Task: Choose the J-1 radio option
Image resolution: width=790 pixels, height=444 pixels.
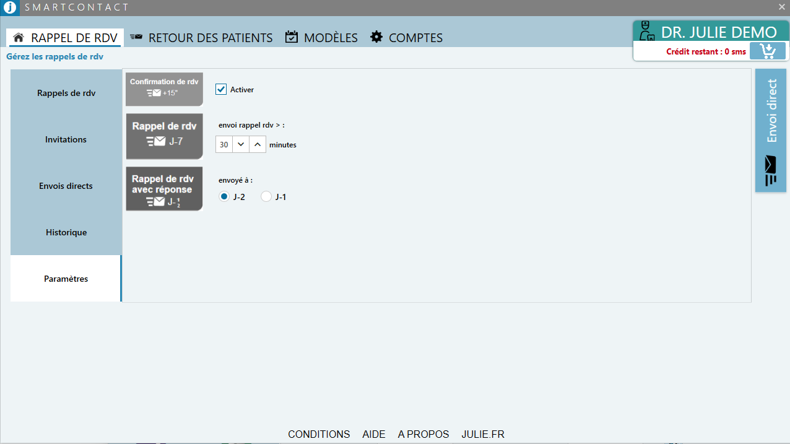Action: coord(266,196)
